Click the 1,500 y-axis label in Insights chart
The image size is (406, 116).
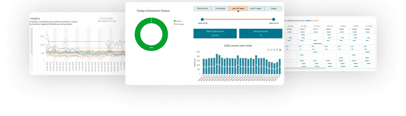(42, 36)
